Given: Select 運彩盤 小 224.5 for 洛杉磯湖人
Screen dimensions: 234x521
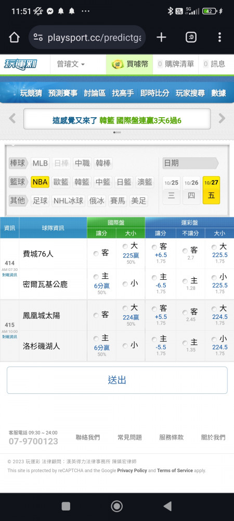Looking at the screenshot, I should tap(214, 339).
